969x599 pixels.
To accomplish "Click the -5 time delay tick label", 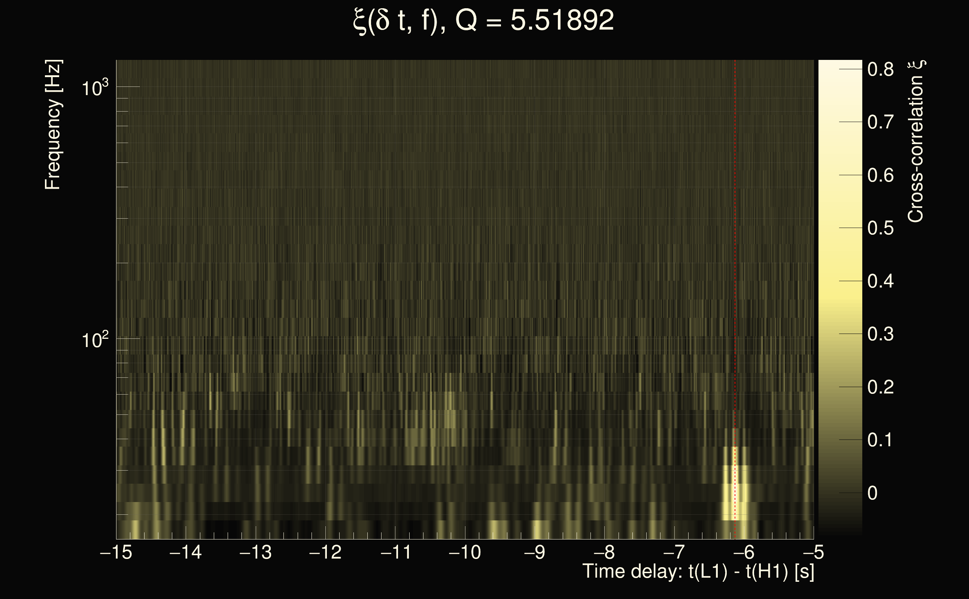I will pos(813,552).
